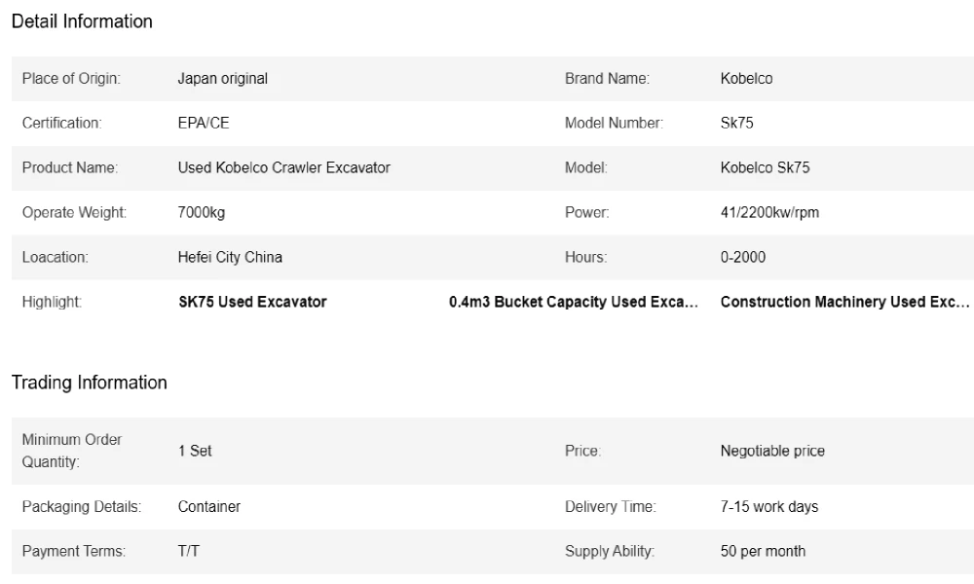Image resolution: width=974 pixels, height=584 pixels.
Task: Click the 'Sk75' model number value
Action: point(736,124)
